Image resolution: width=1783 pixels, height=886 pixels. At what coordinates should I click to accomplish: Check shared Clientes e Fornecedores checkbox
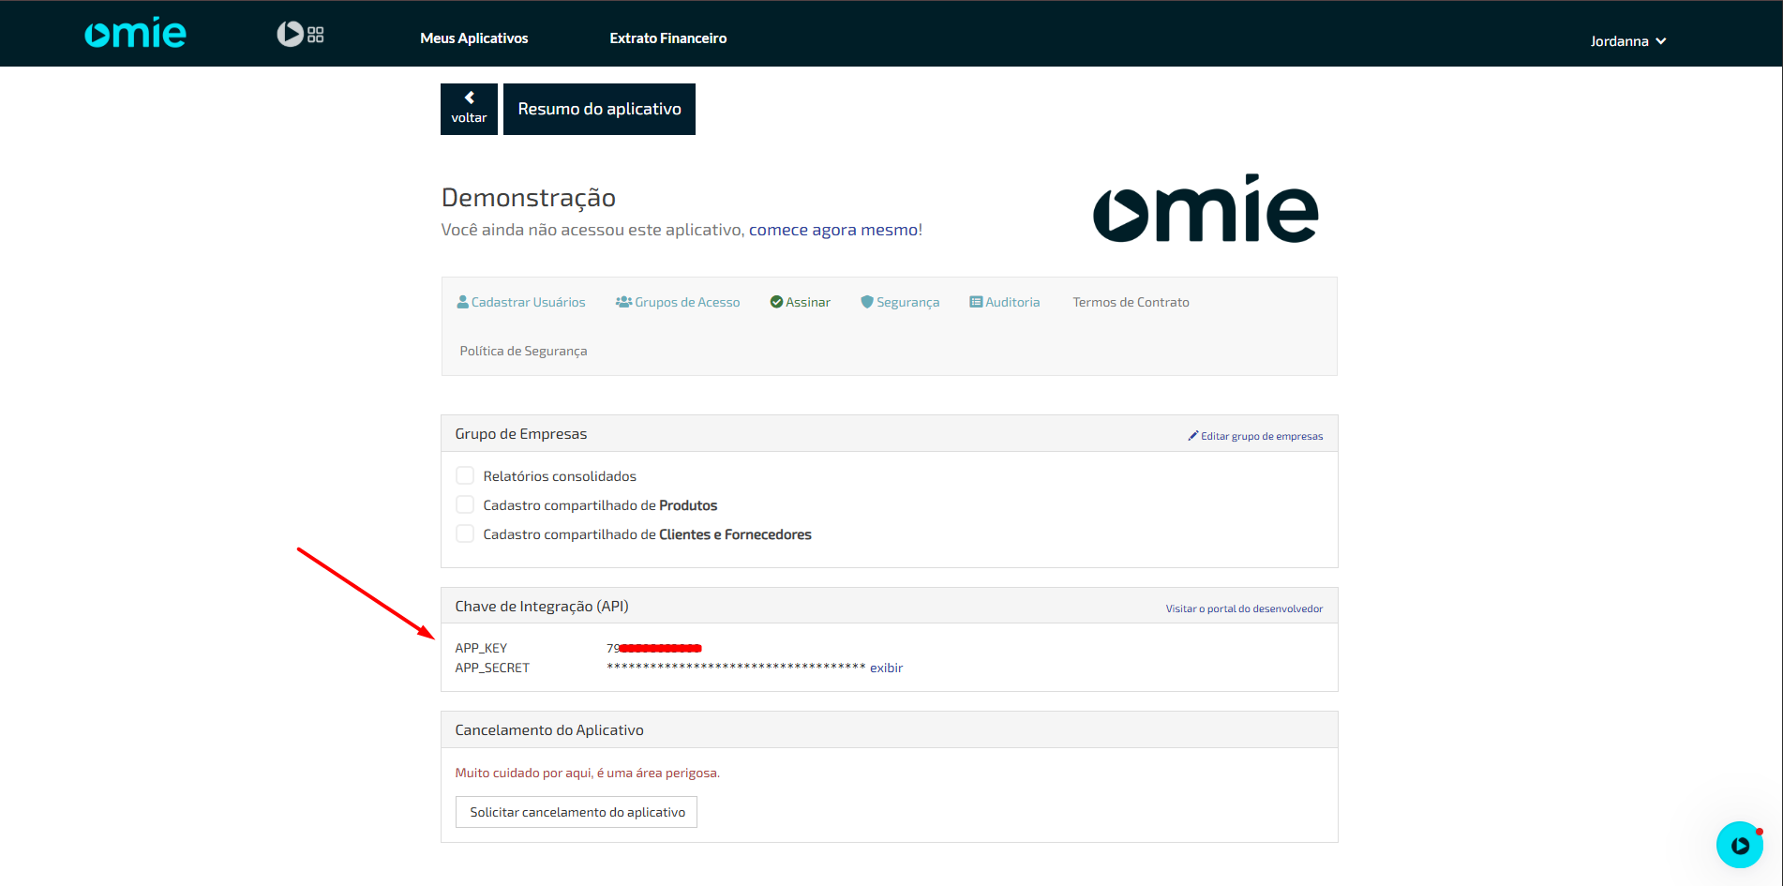pyautogui.click(x=465, y=533)
